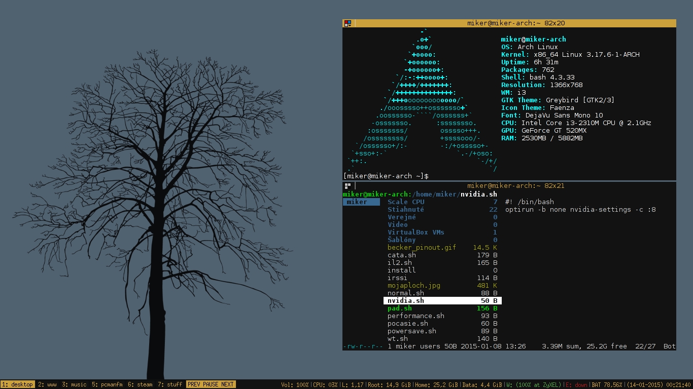
Task: Click the highlighted nvidia.sh row
Action: [442, 301]
